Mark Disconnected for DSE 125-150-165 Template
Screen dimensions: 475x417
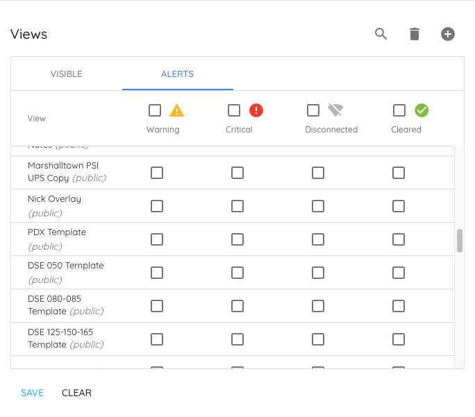click(x=318, y=339)
